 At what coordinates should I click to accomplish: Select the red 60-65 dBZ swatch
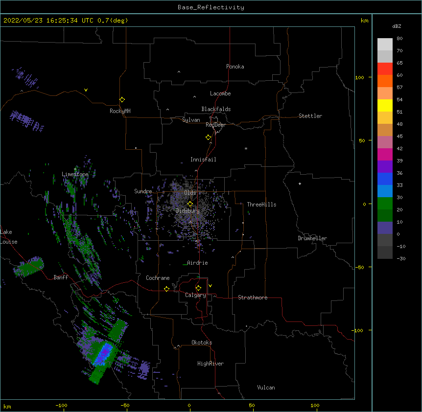click(385, 69)
